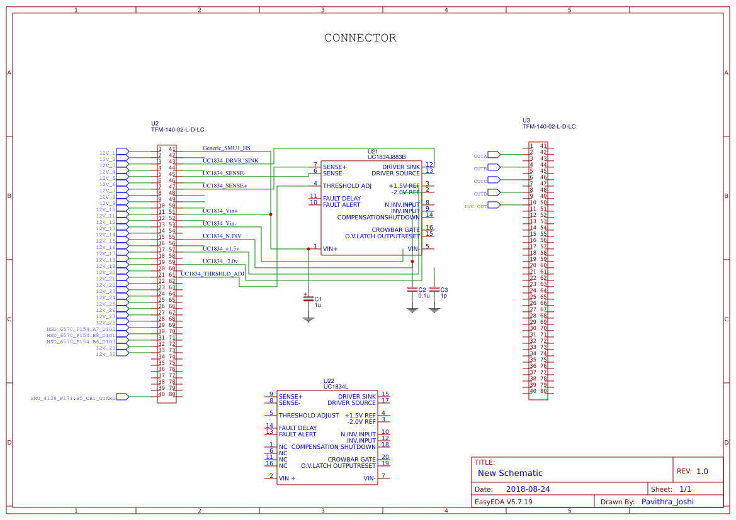This screenshot has width=736, height=520.
Task: Click the UC1834_+1.5v net label
Action: [x=220, y=249]
